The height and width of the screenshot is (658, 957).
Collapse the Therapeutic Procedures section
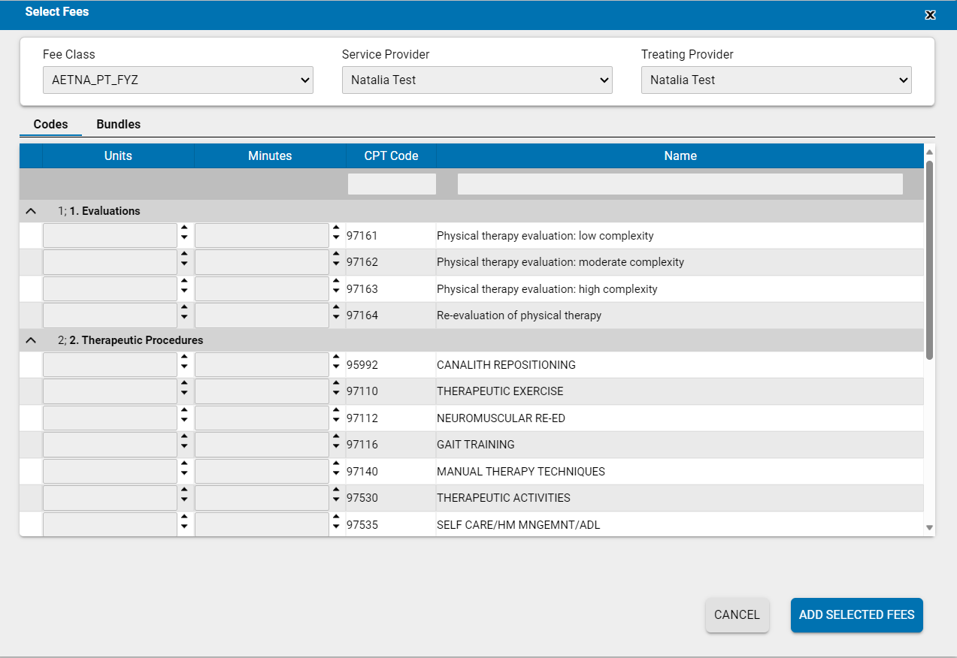pos(30,340)
